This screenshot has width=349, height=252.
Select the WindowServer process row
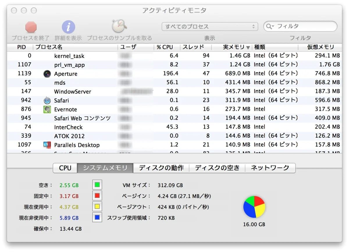point(174,91)
